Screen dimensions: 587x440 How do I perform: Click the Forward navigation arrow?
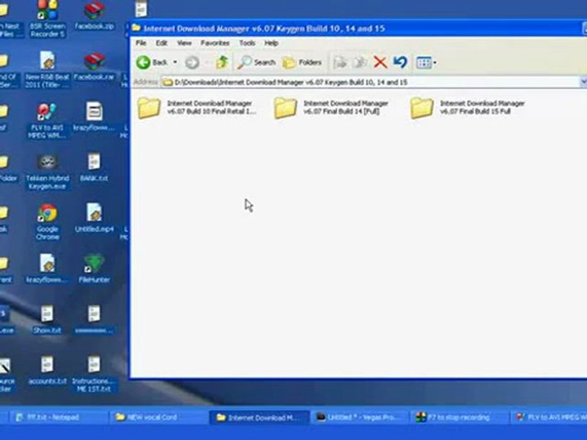[x=192, y=62]
